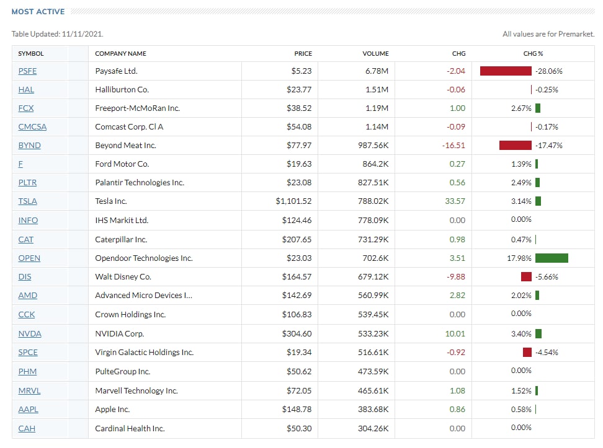
Task: Click the Comcast Corp. Cl A name
Action: [x=129, y=127]
